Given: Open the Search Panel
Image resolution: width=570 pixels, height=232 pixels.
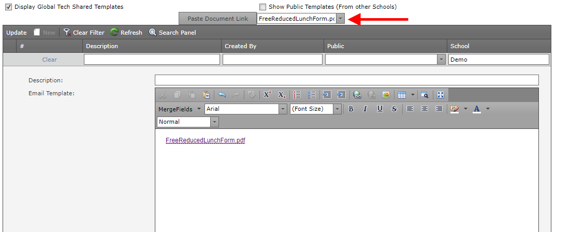Looking at the screenshot, I should coord(172,33).
